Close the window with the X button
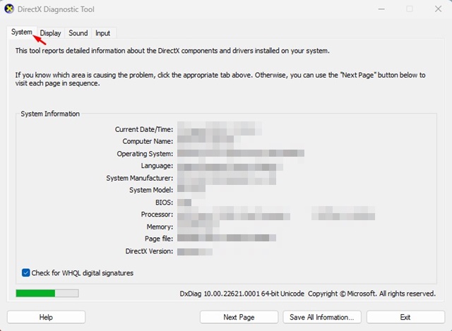 pos(438,9)
